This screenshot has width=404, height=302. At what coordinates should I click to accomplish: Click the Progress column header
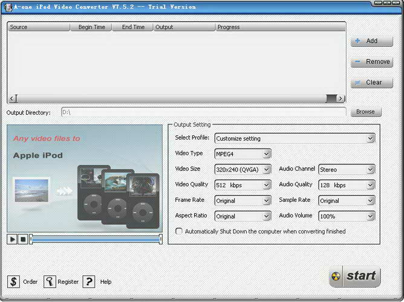pyautogui.click(x=281, y=27)
